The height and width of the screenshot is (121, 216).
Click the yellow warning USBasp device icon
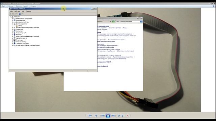[17, 26]
